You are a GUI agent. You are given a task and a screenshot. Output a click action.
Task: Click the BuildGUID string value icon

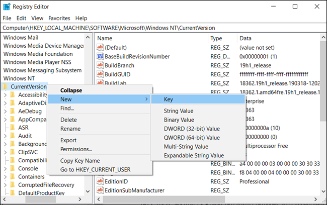pos(100,74)
